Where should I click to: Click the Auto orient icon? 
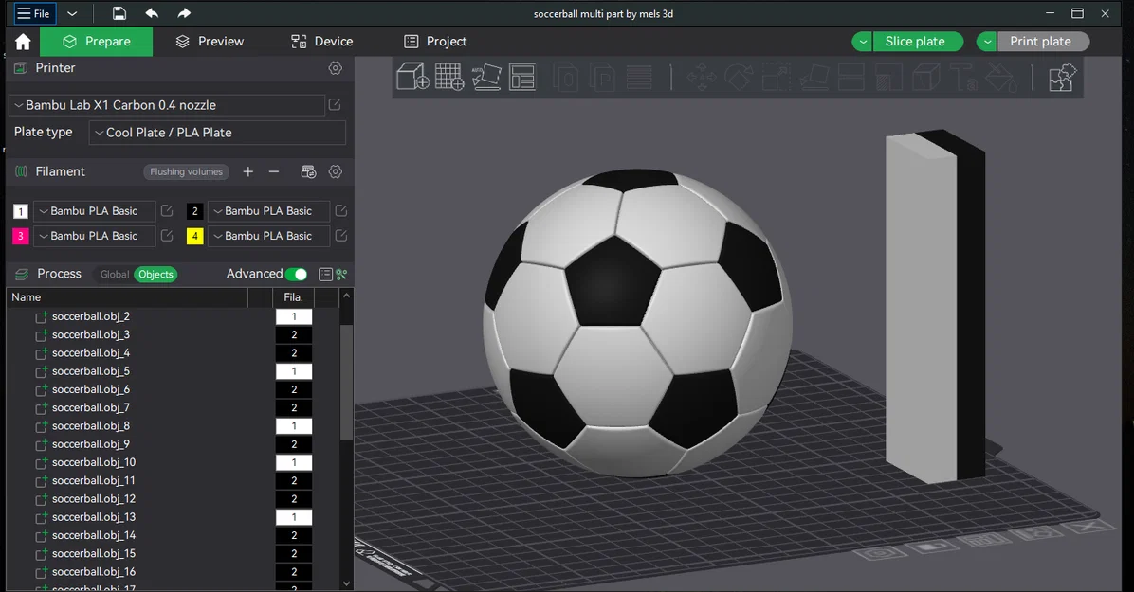click(x=486, y=77)
